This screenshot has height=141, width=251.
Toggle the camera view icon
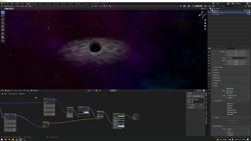click(x=205, y=26)
